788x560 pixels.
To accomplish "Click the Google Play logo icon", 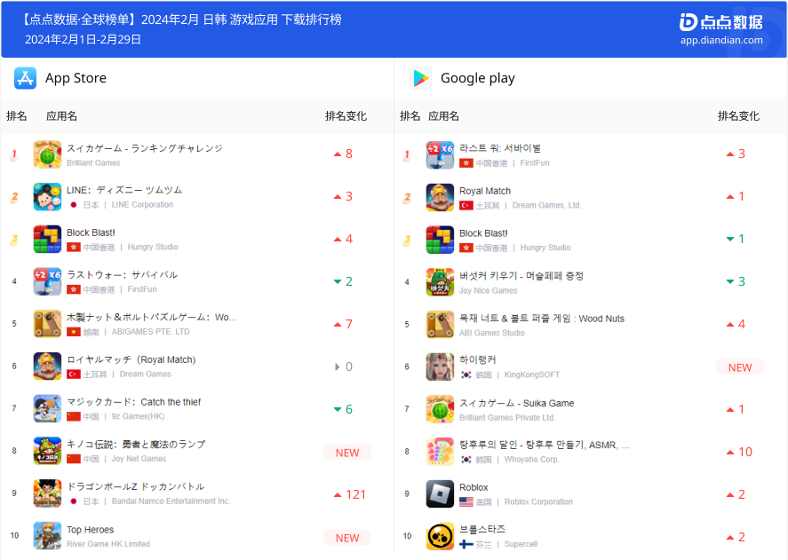I will click(x=420, y=78).
